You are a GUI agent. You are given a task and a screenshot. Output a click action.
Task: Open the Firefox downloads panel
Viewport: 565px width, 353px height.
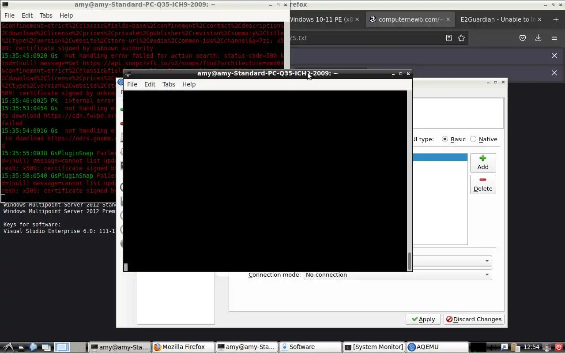click(538, 38)
